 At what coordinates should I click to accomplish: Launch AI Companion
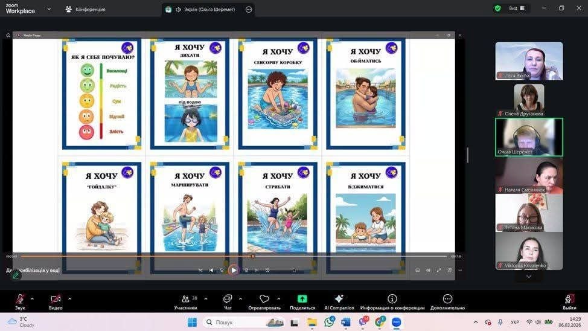[339, 300]
